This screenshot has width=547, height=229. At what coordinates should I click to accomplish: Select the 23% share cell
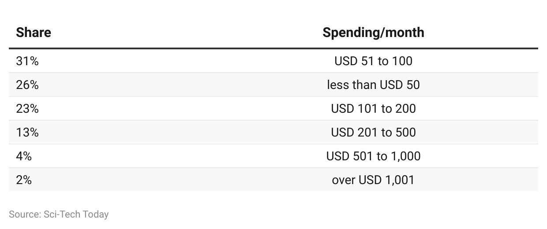pyautogui.click(x=27, y=109)
